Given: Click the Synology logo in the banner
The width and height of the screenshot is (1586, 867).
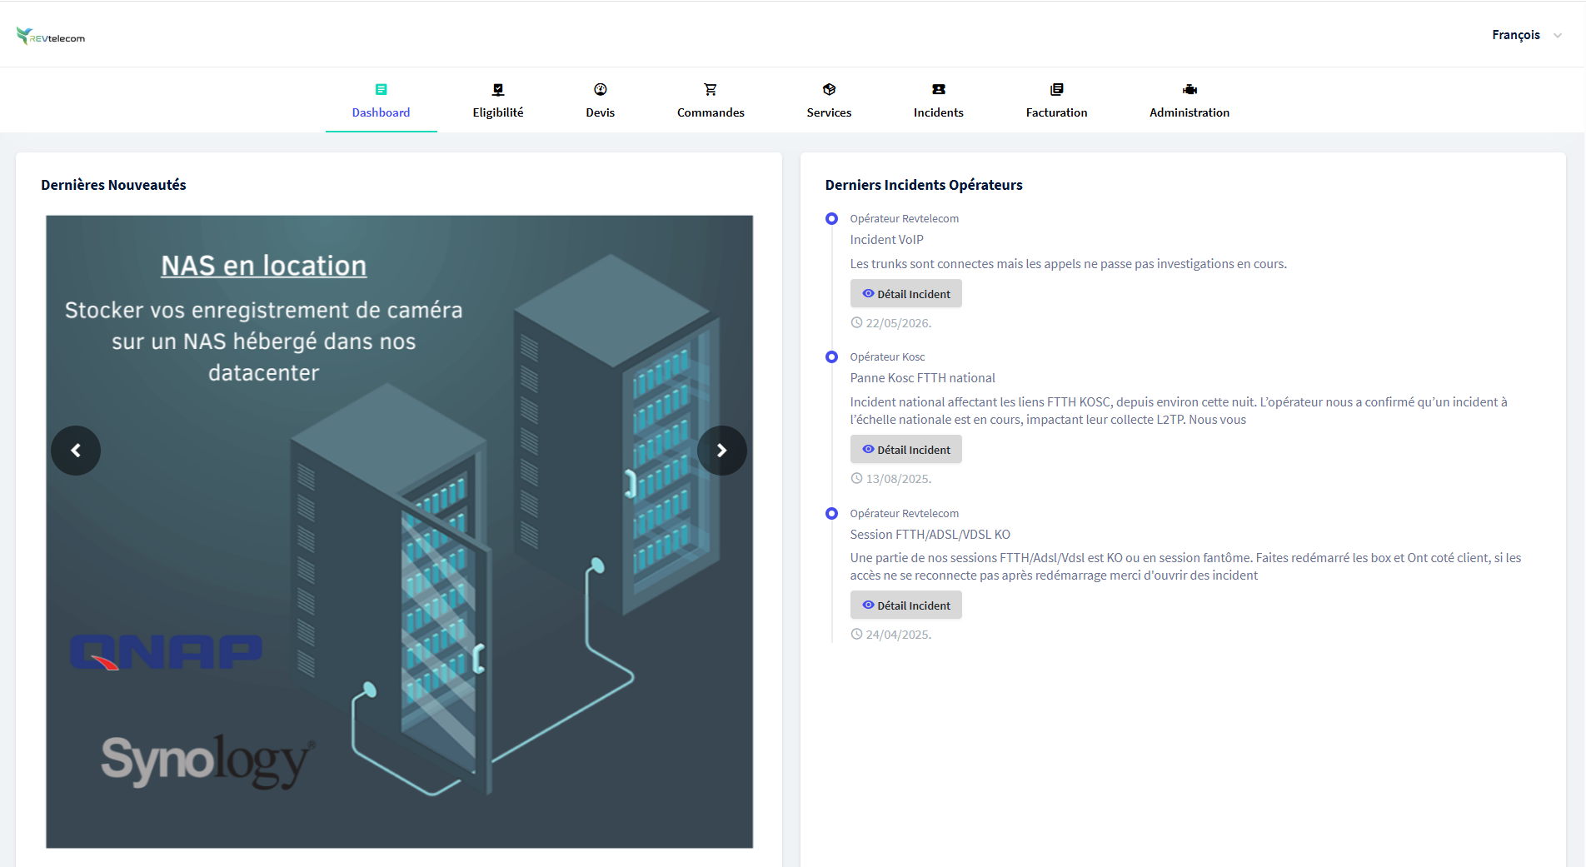Looking at the screenshot, I should point(208,760).
